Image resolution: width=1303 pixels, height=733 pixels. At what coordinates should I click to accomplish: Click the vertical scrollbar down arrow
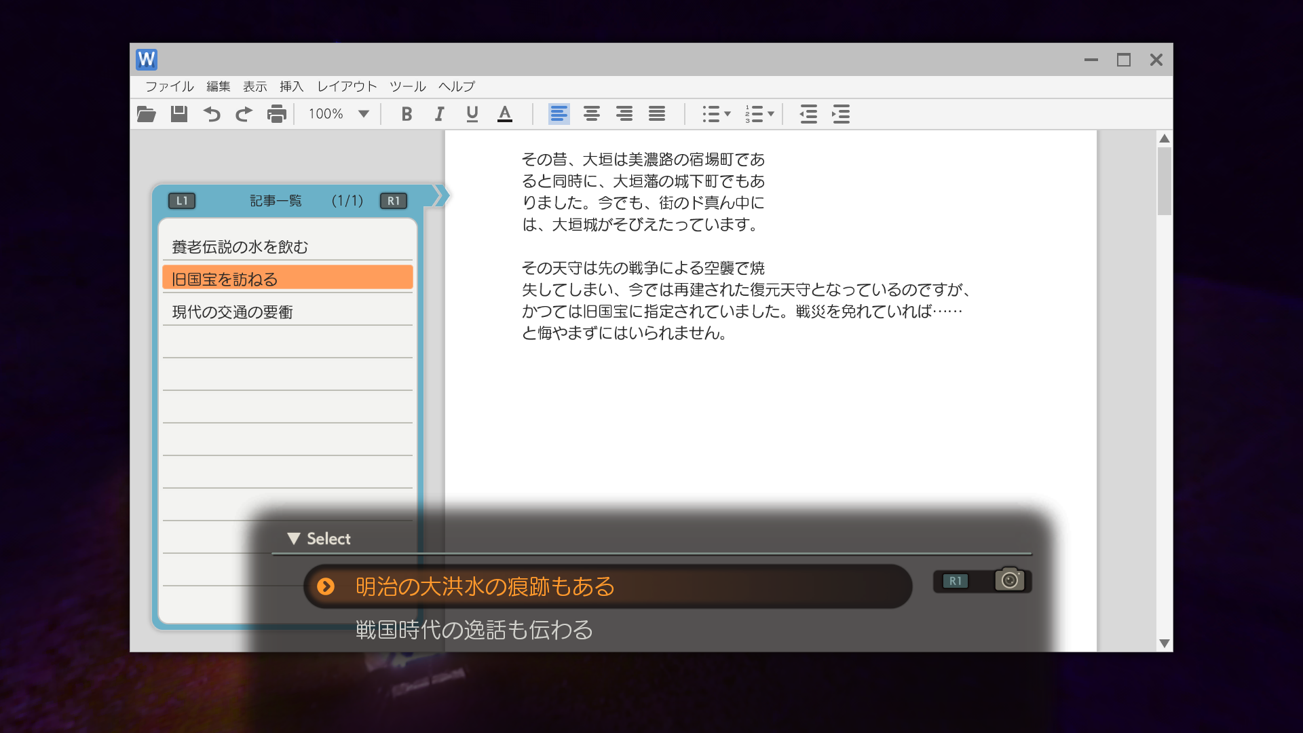(x=1165, y=643)
